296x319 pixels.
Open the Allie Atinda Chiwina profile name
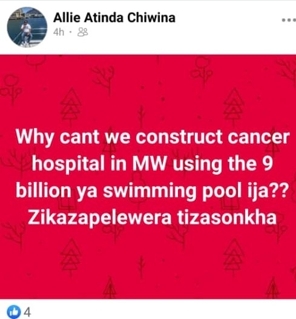114,18
